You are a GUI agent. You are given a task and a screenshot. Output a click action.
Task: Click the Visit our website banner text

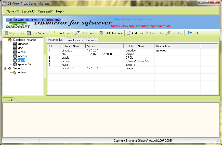click(x=33, y=20)
